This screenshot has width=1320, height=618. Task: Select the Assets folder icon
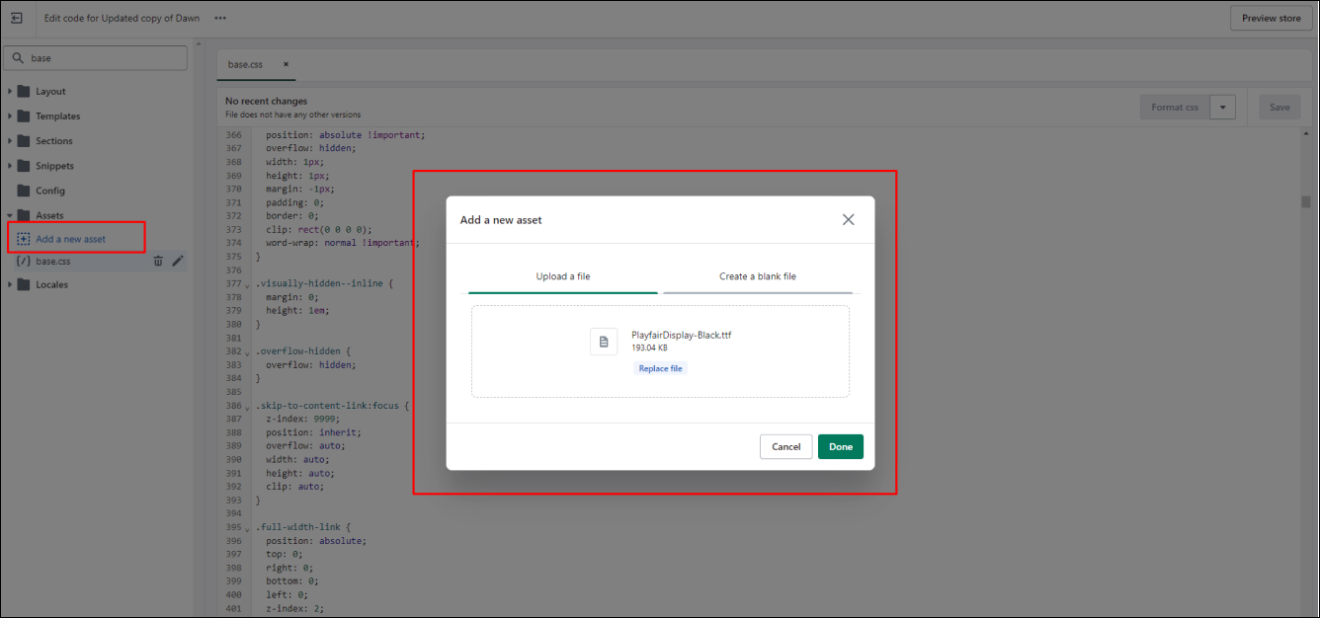[24, 215]
